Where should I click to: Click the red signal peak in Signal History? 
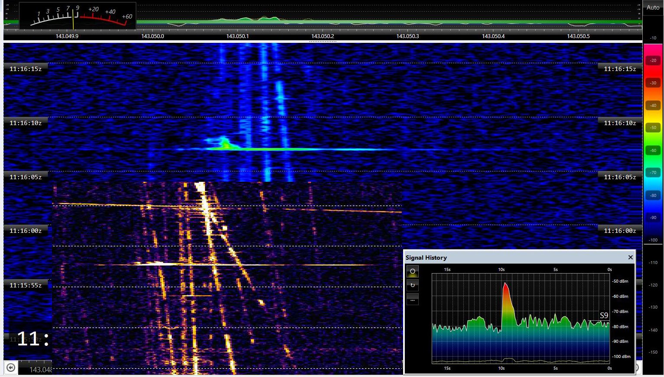click(x=506, y=299)
